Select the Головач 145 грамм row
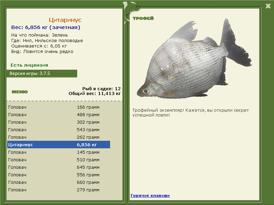 [59, 152]
